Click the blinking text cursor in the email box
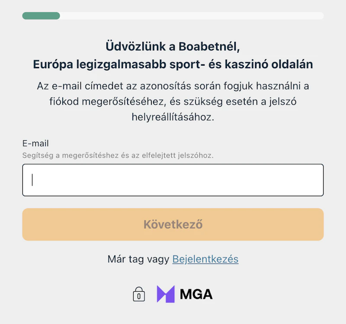This screenshot has height=324, width=346. 32,180
